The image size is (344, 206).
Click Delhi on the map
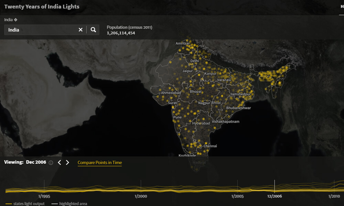(195, 61)
